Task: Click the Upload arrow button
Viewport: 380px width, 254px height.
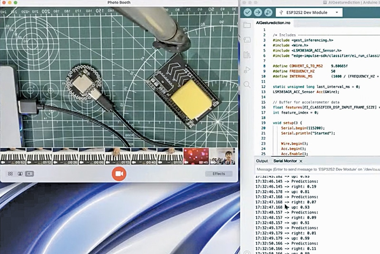Action: tap(258, 12)
